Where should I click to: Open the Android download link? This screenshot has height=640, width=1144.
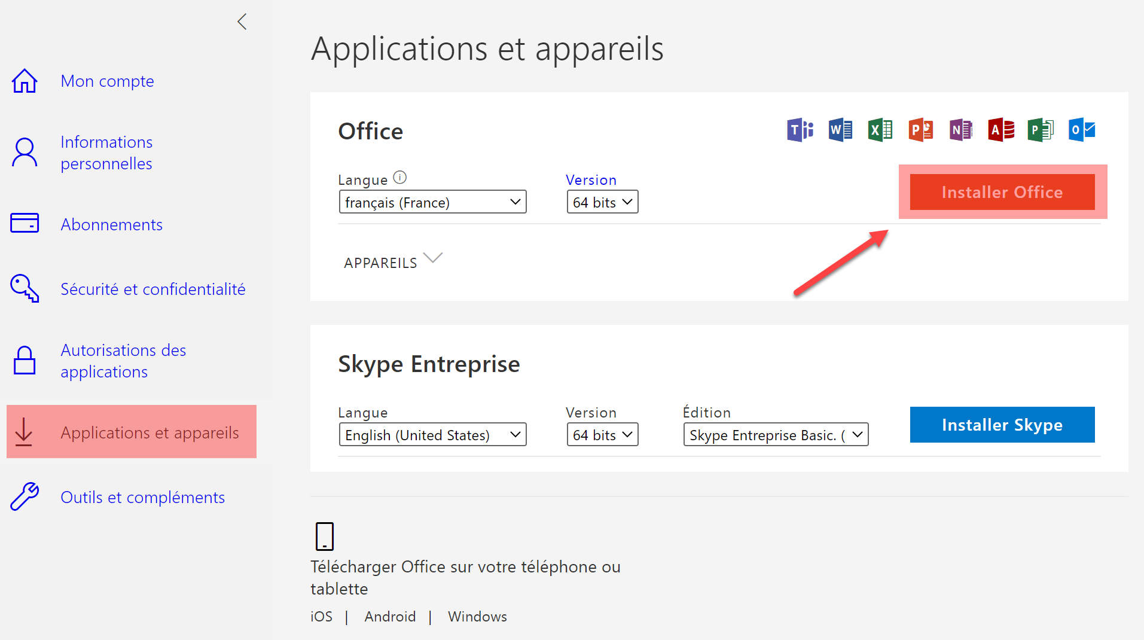coord(390,617)
